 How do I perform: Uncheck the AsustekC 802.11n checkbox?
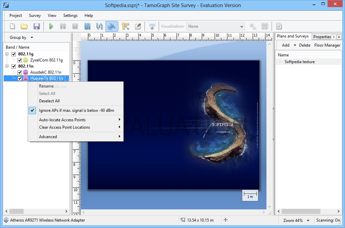click(x=20, y=72)
